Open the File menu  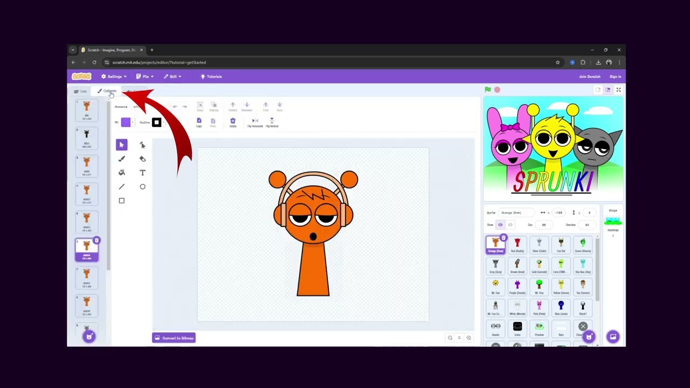pos(144,77)
